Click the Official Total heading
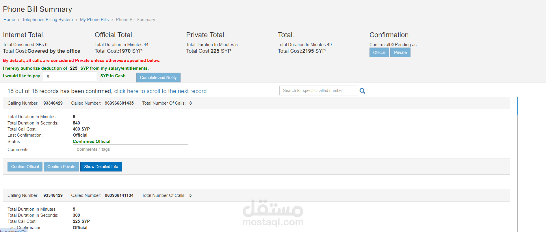This screenshot has height=232, width=546. click(x=114, y=35)
